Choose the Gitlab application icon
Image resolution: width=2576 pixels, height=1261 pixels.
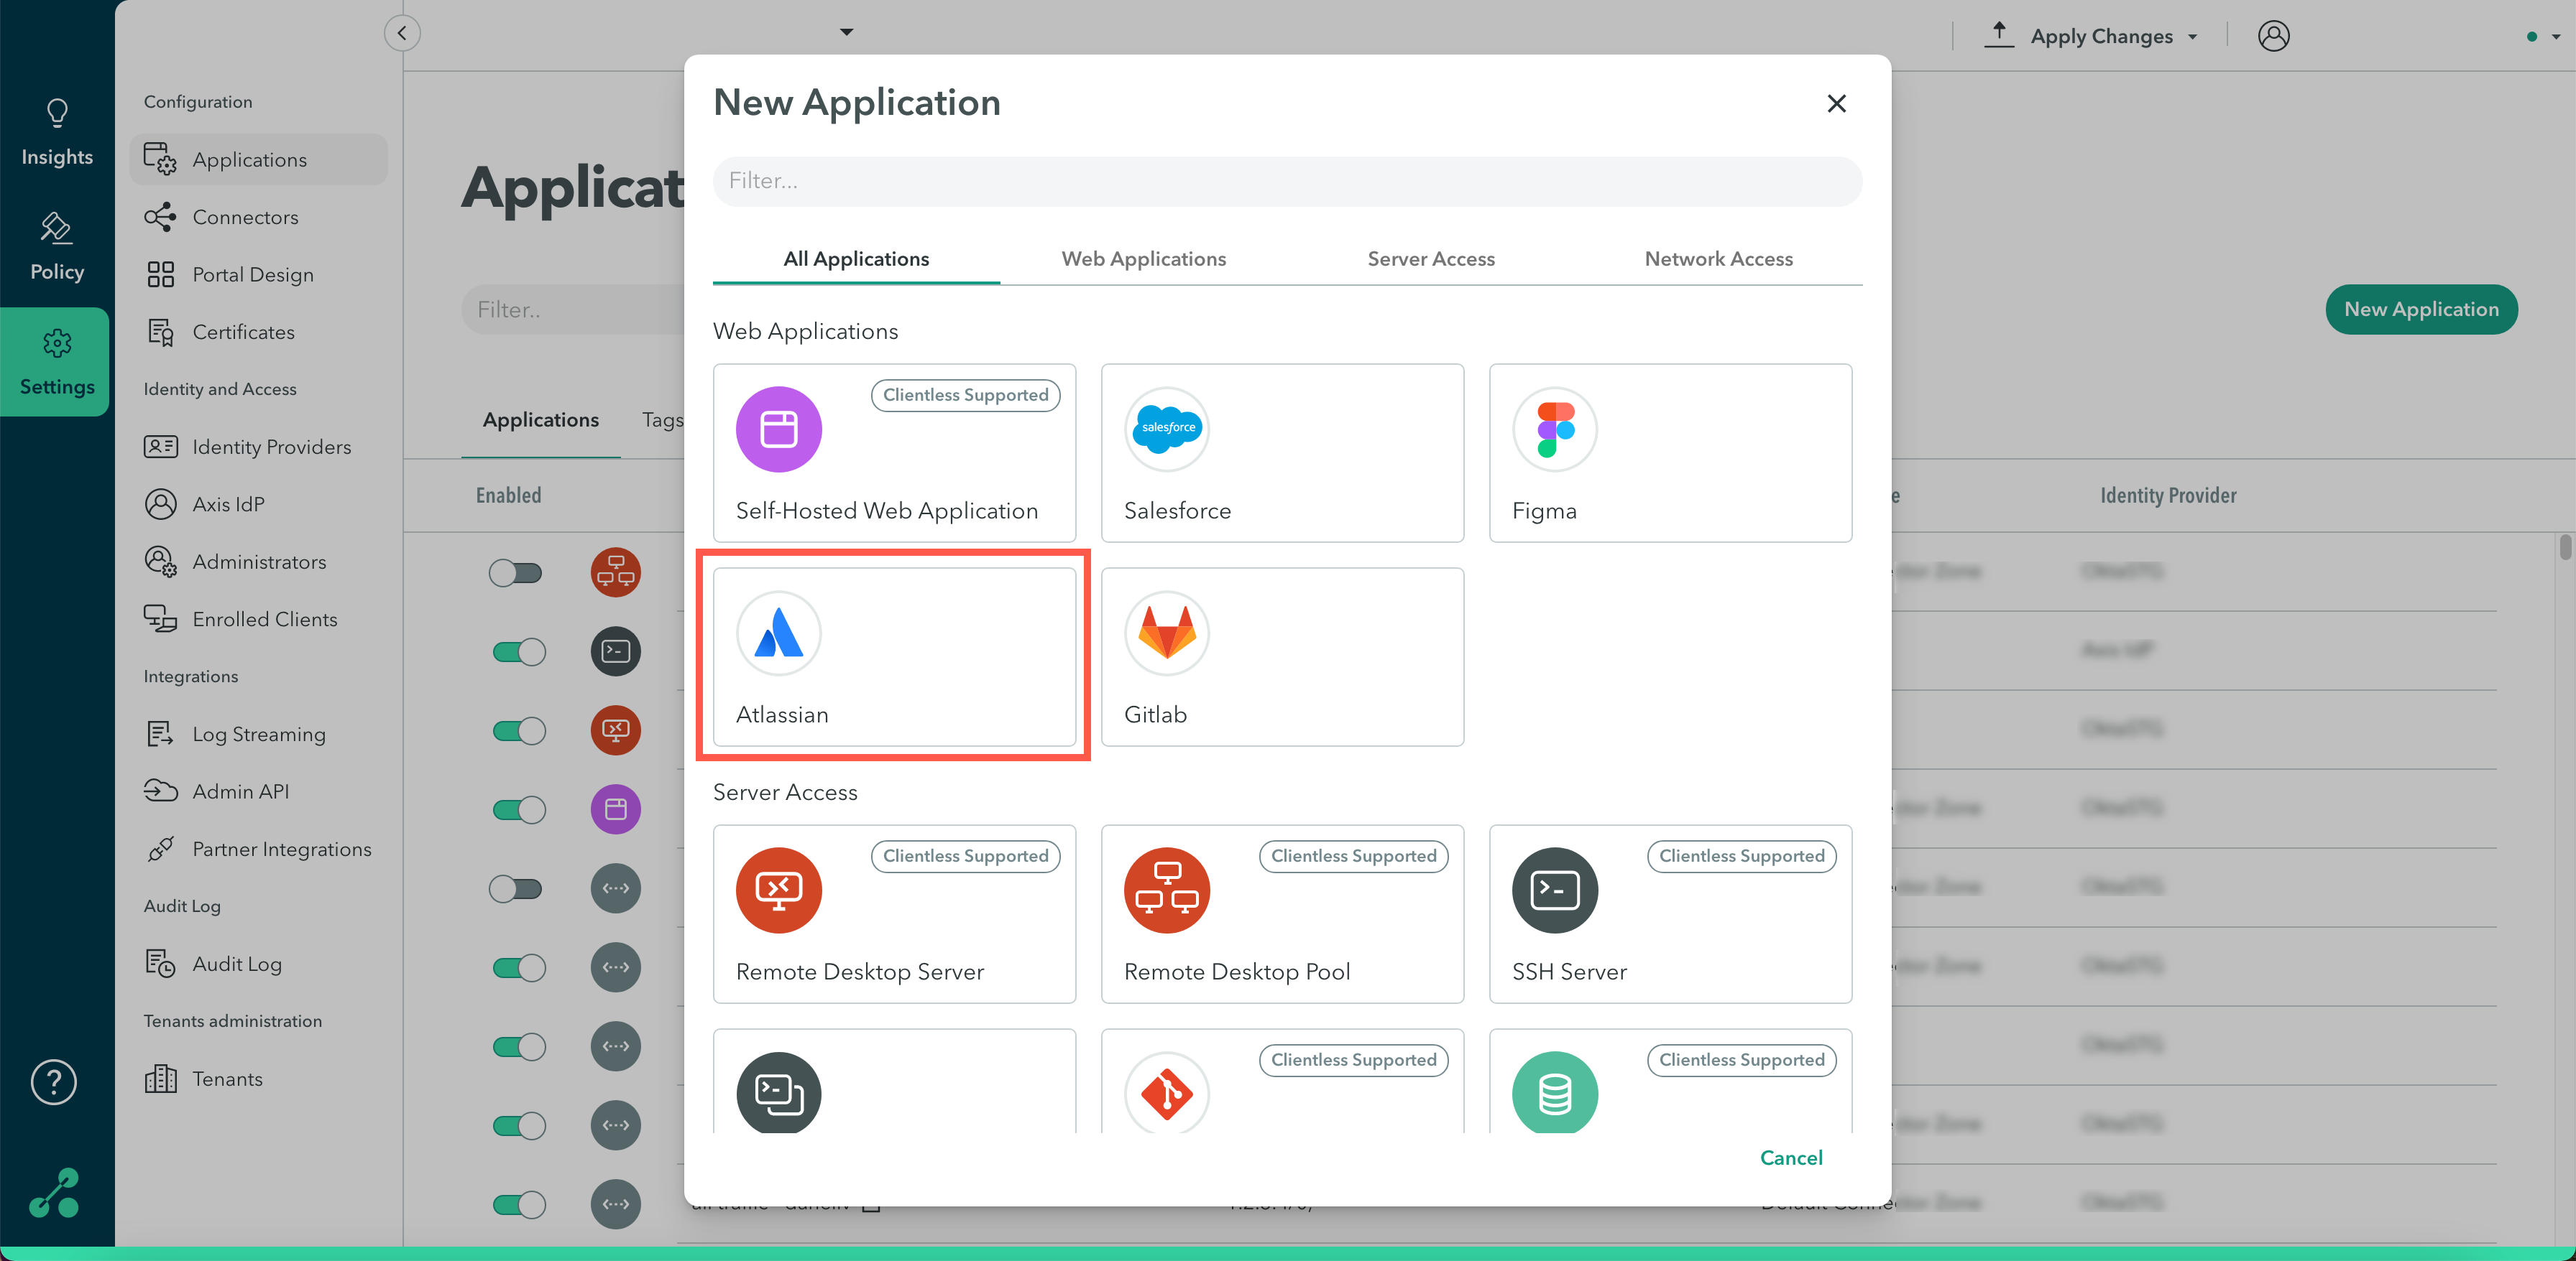1166,633
